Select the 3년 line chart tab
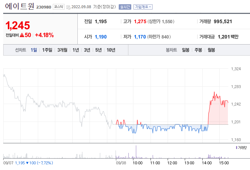The height and width of the screenshot is (170, 250). 87,50
